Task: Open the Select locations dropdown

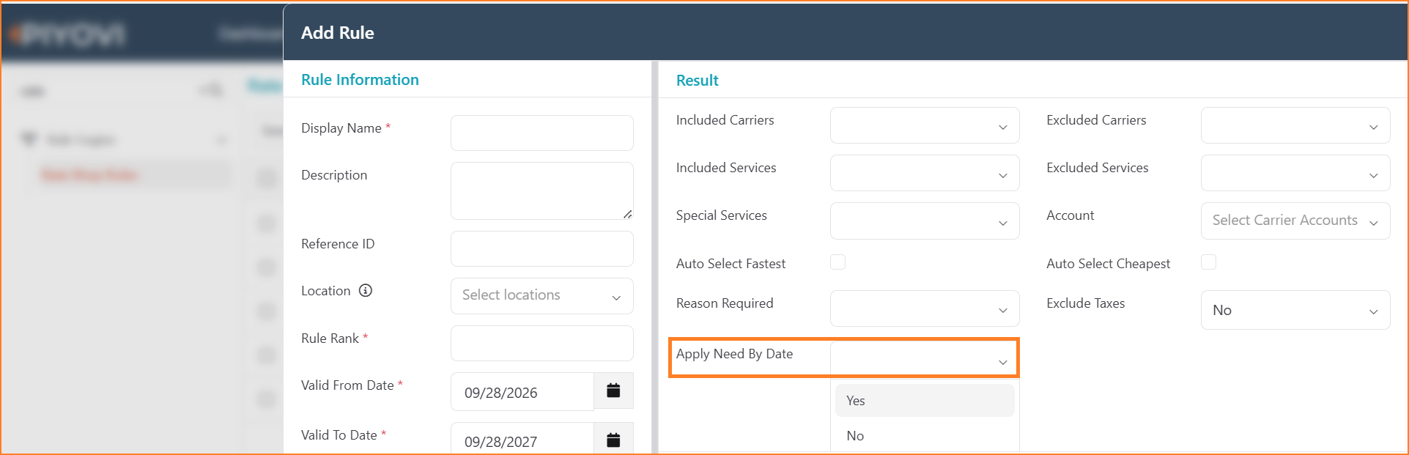Action: pyautogui.click(x=541, y=296)
